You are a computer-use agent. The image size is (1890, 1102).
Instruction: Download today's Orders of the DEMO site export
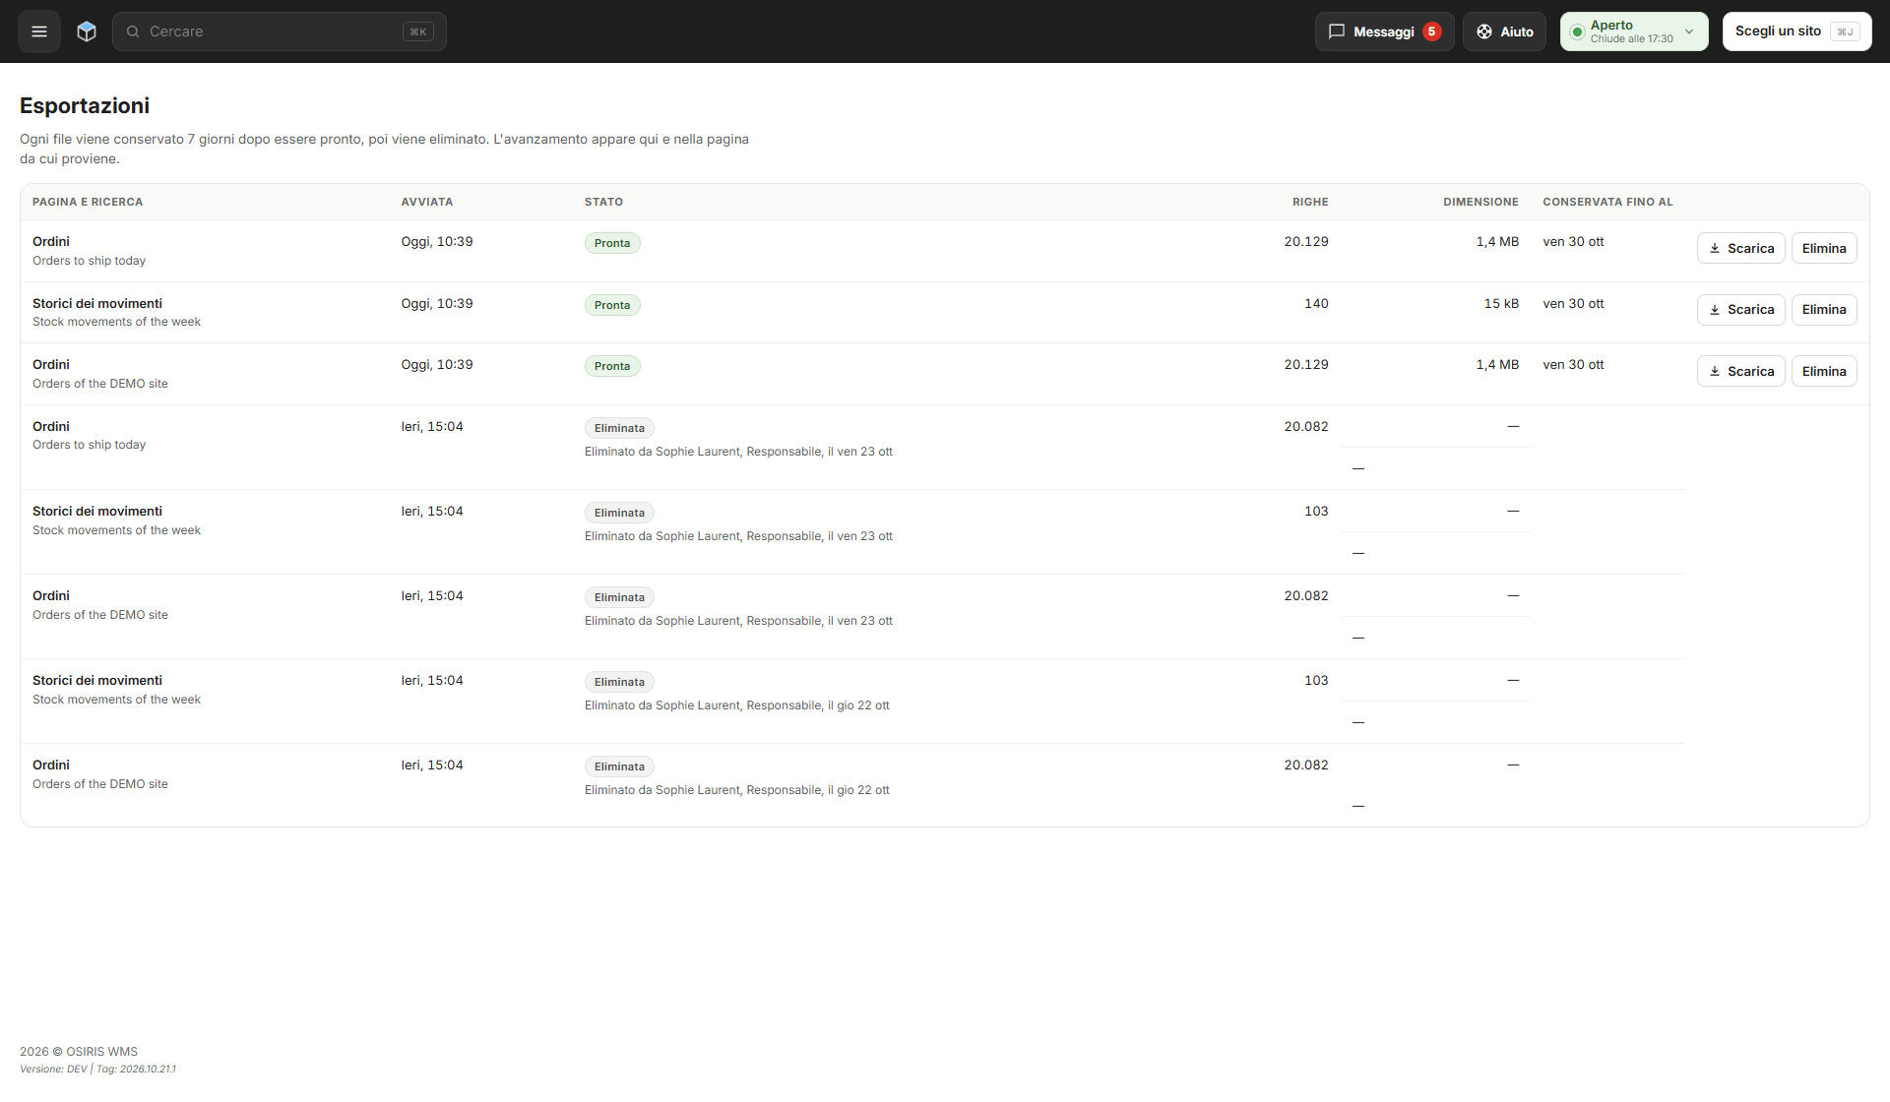pos(1740,371)
